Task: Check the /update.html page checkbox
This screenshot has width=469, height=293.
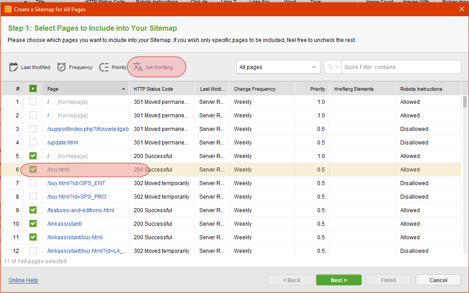Action: [x=33, y=142]
